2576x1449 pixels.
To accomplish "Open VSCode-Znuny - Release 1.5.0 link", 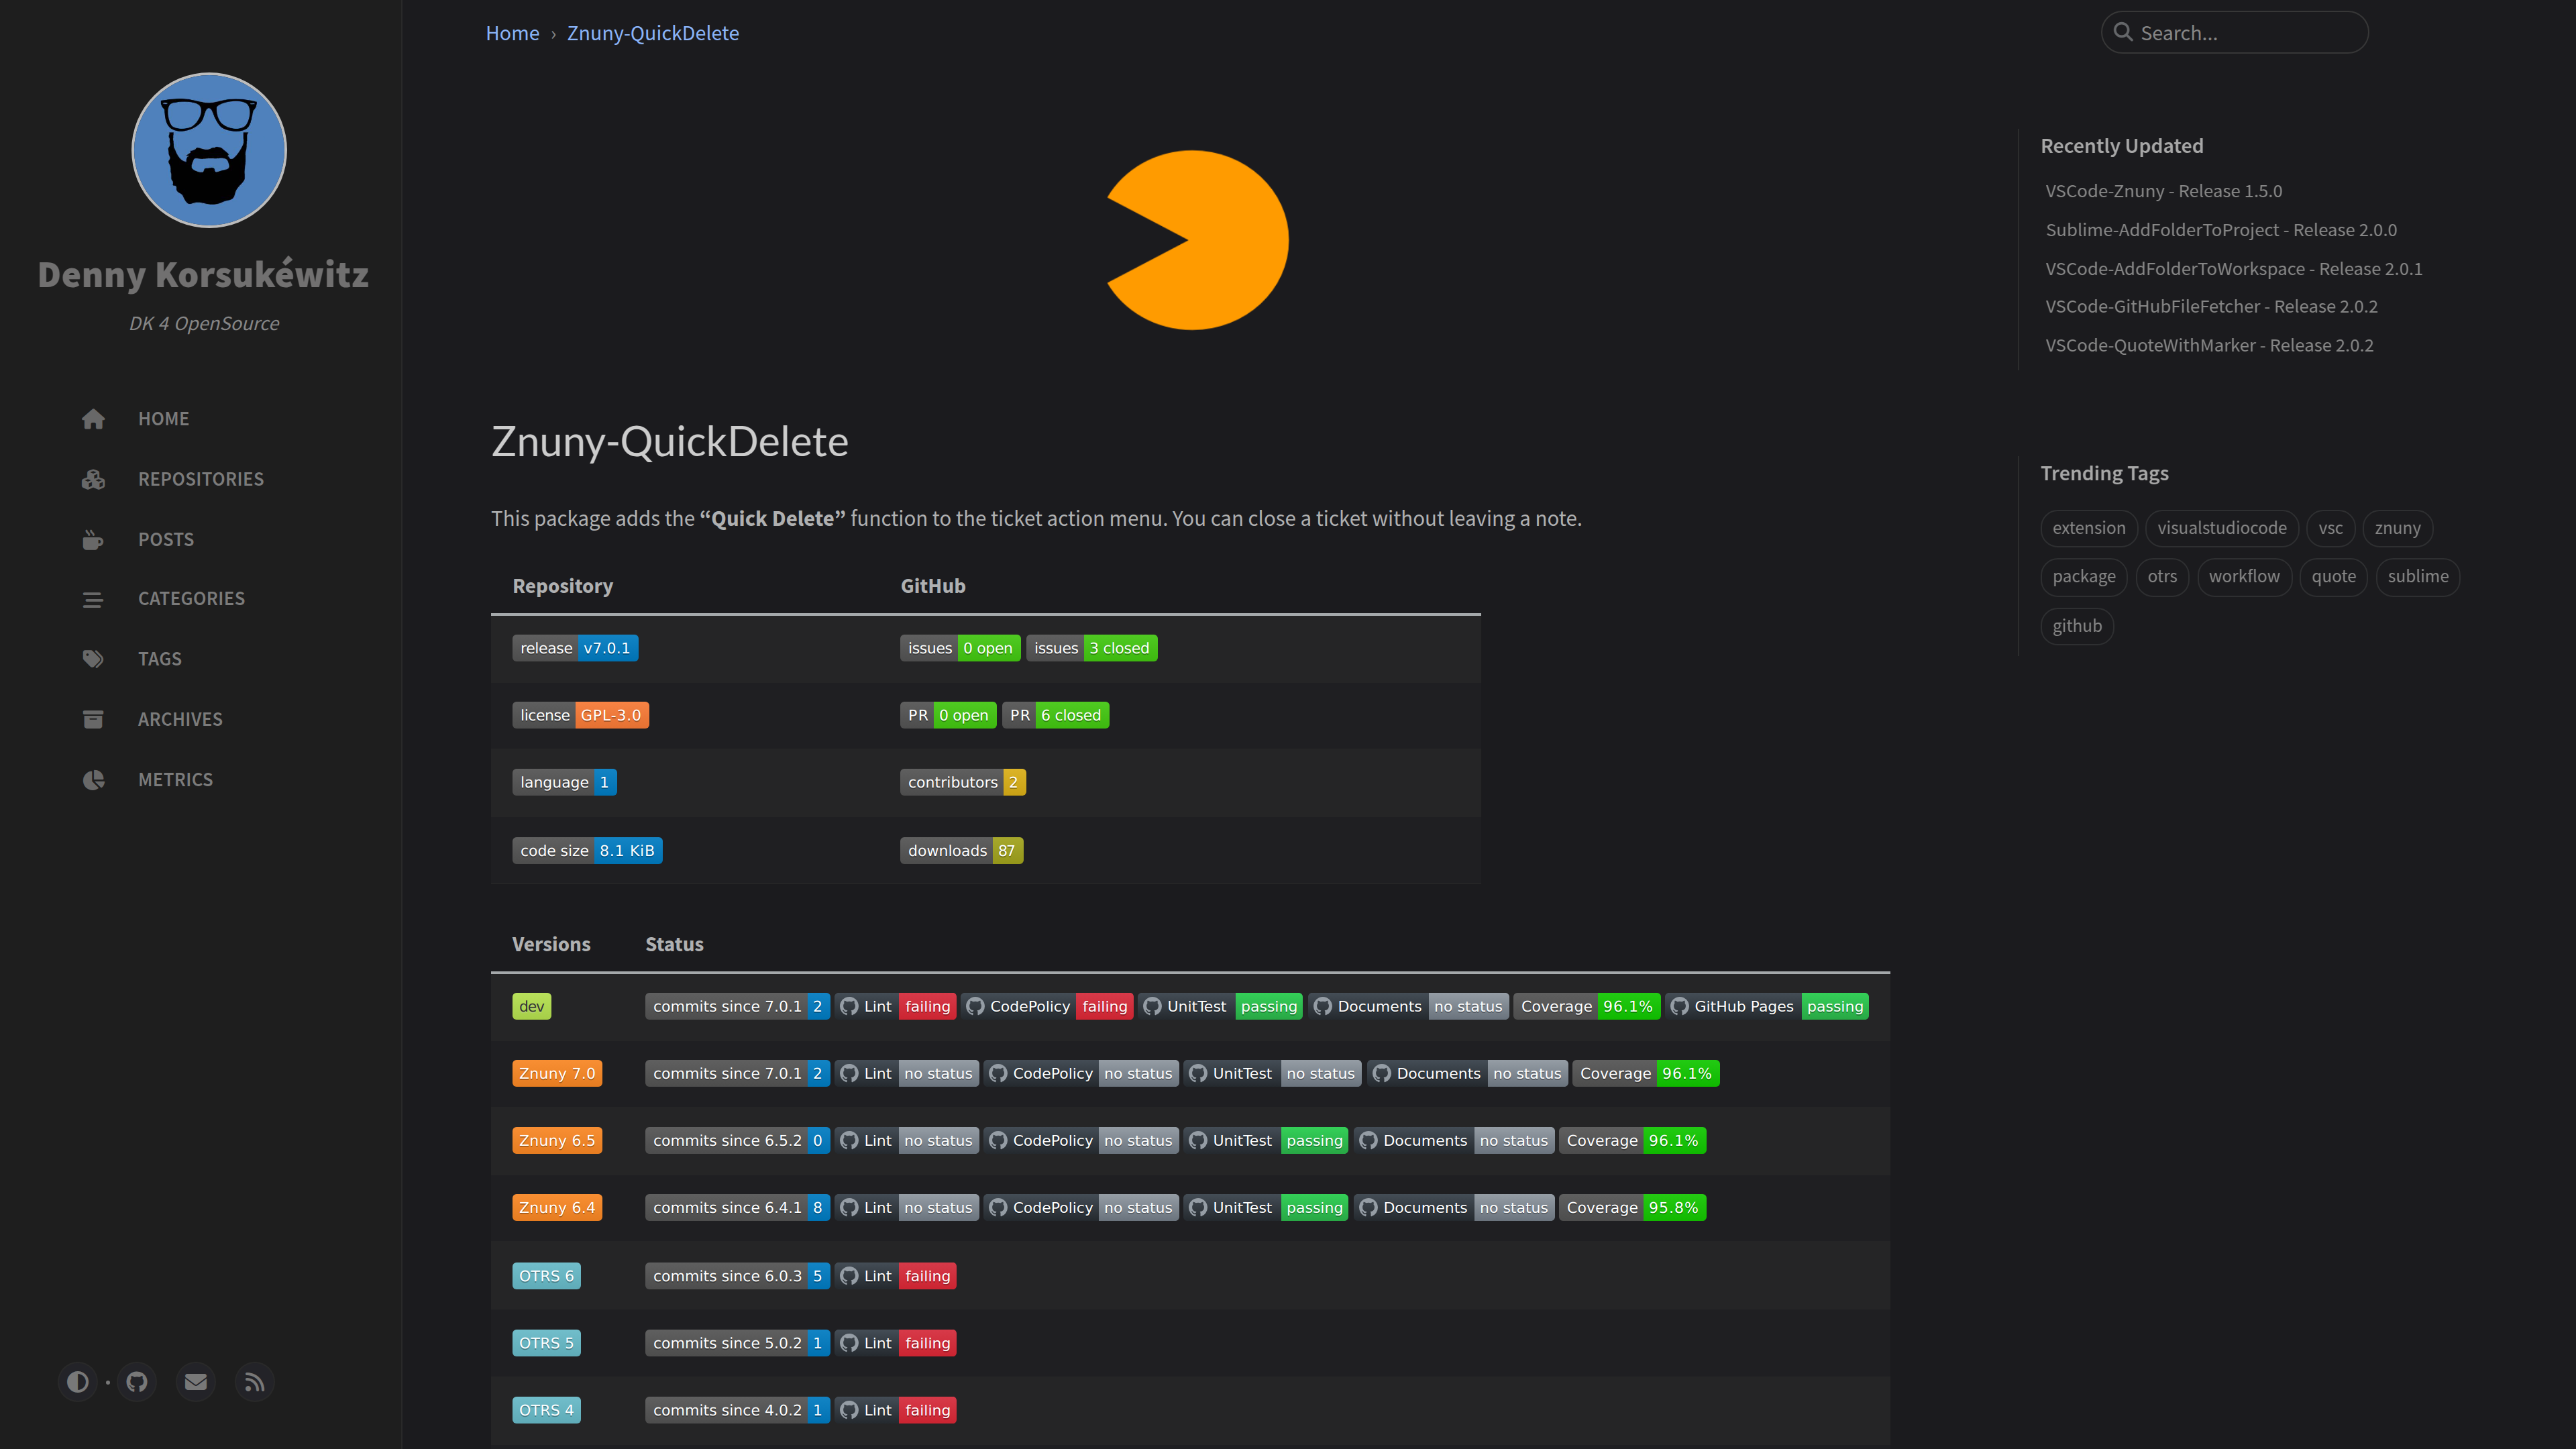I will click(x=2164, y=191).
